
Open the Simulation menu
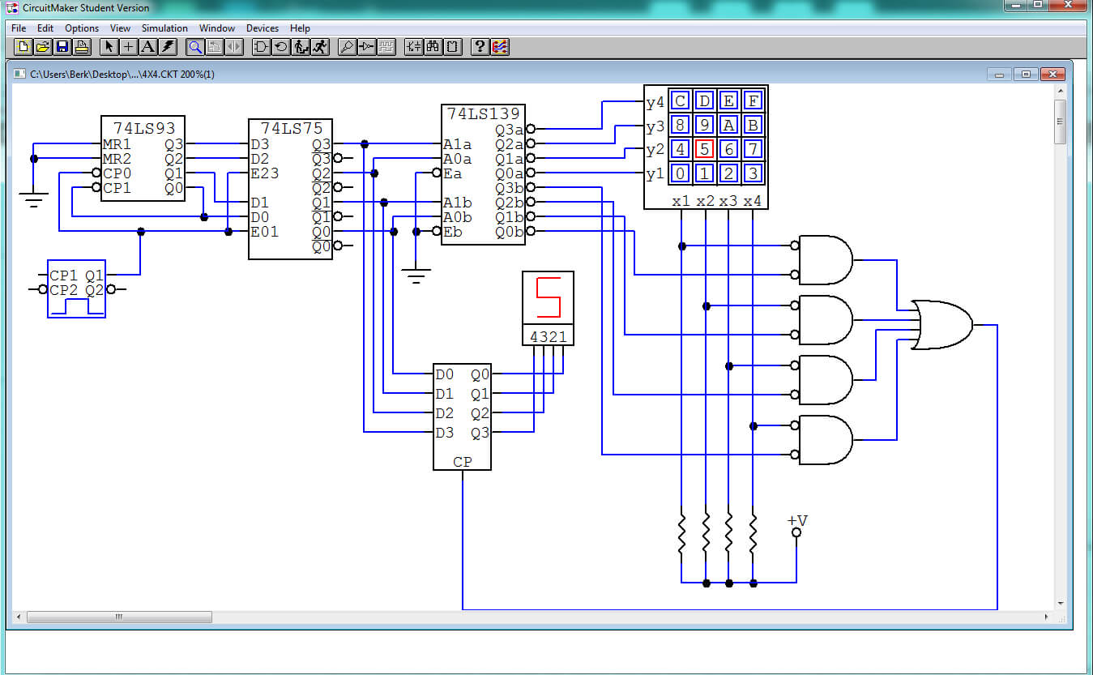point(164,28)
